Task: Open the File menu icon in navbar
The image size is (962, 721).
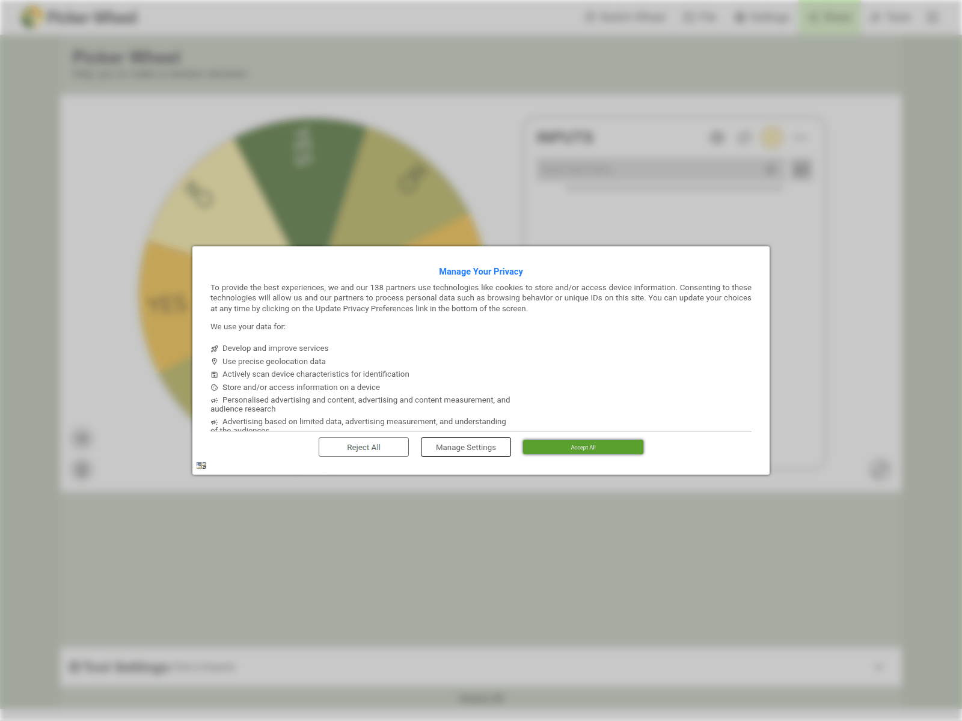Action: (x=700, y=17)
